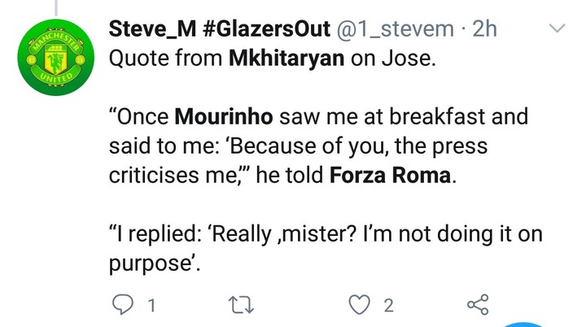Open Steve_M #GlazersOut display name
This screenshot has width=586, height=327.
(220, 28)
